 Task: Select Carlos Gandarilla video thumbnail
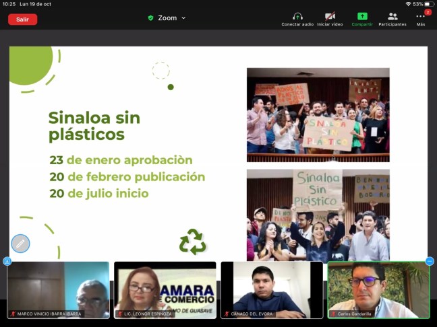click(378, 288)
